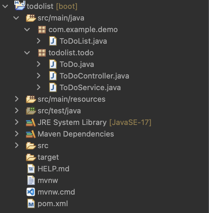Expand the src/main/resources folder
This screenshot has width=209, height=213.
(17, 99)
